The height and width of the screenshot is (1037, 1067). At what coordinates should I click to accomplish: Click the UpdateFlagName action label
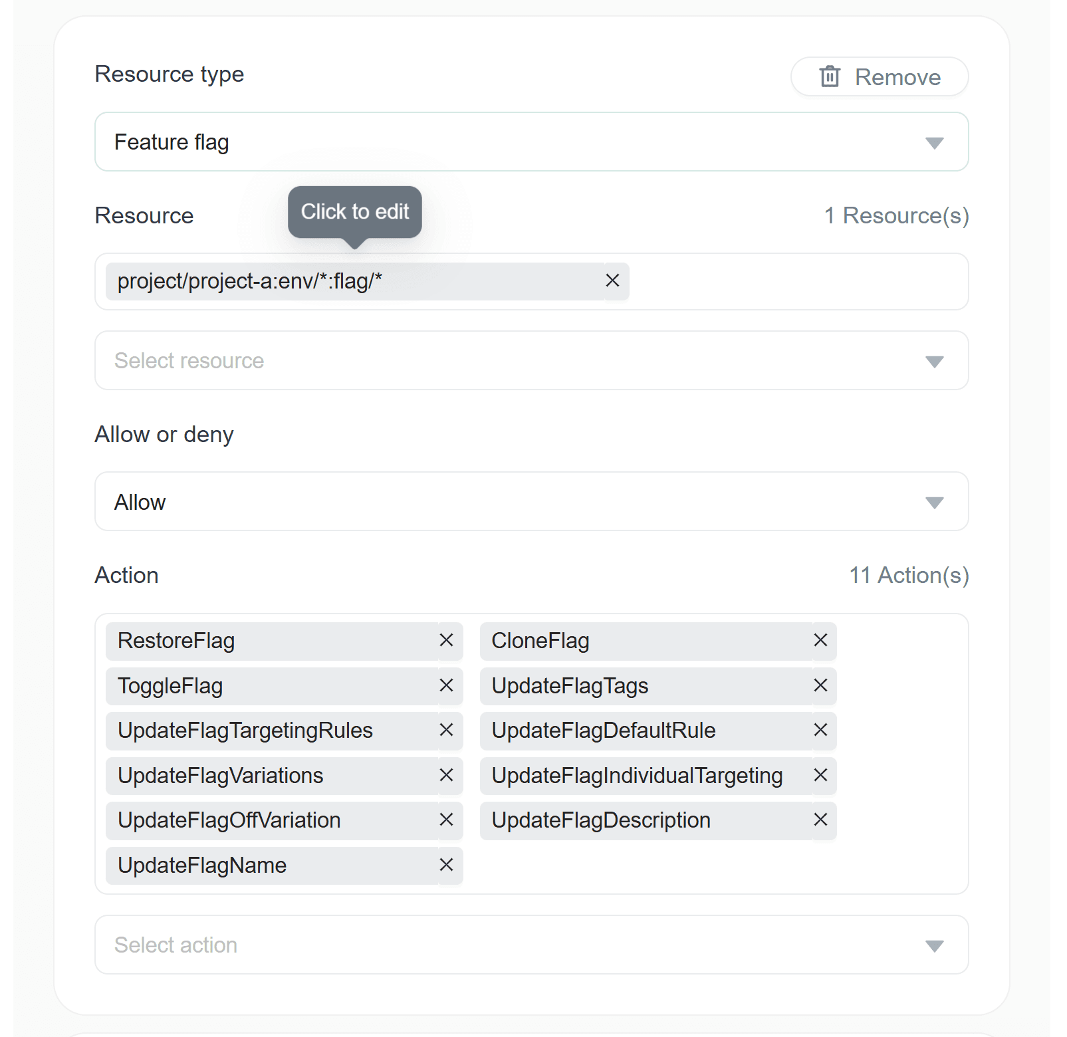[202, 865]
